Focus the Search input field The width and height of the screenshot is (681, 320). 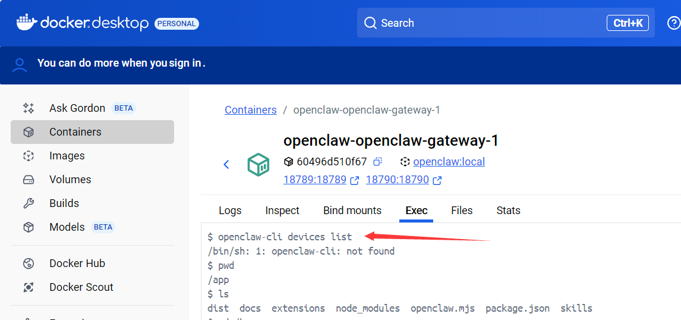tap(506, 23)
